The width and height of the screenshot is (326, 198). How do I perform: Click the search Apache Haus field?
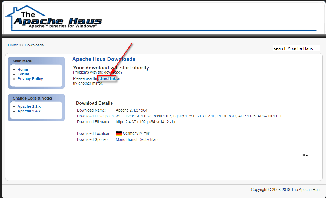coord(296,48)
